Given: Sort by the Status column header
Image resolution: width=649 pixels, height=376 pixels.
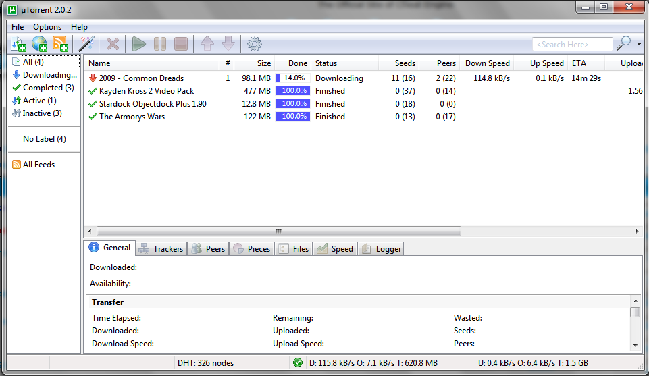Looking at the screenshot, I should (345, 63).
